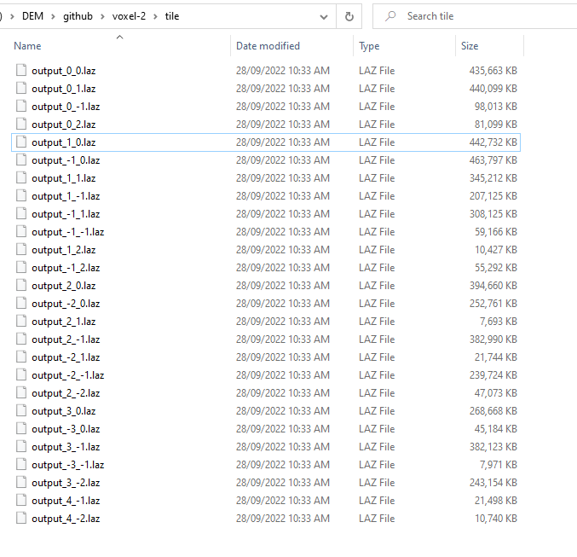This screenshot has height=557, width=577.
Task: Click the file icon of output_0_0.laz
Action: (21, 70)
